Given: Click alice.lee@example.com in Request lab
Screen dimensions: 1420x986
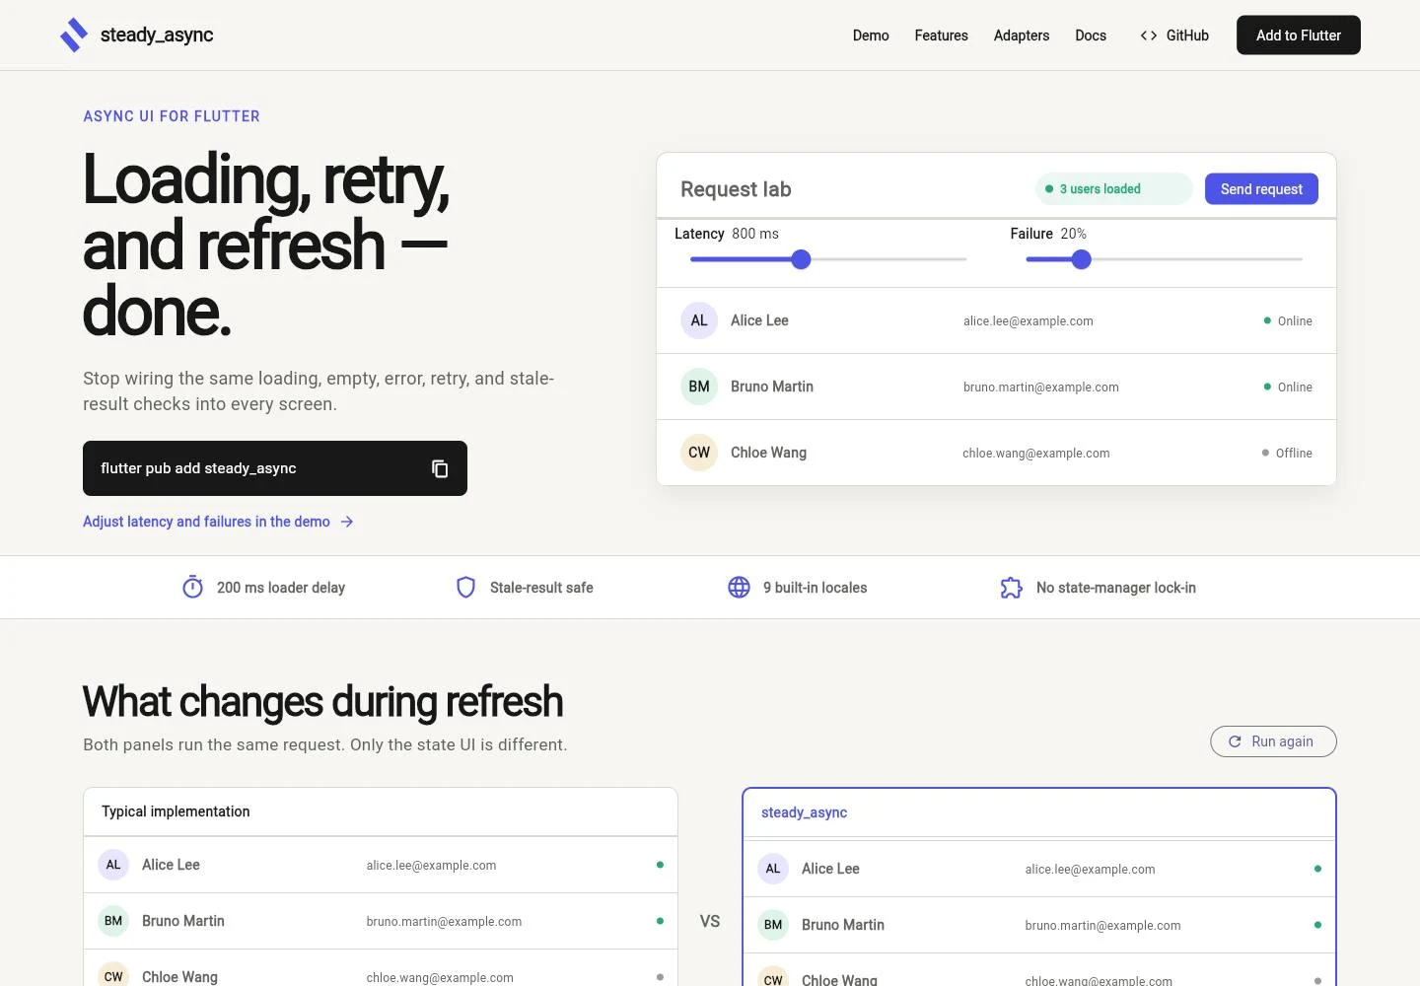Looking at the screenshot, I should point(1029,321).
